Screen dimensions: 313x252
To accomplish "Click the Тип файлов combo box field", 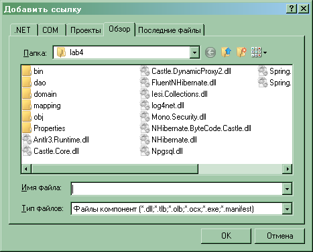I will 176,209.
